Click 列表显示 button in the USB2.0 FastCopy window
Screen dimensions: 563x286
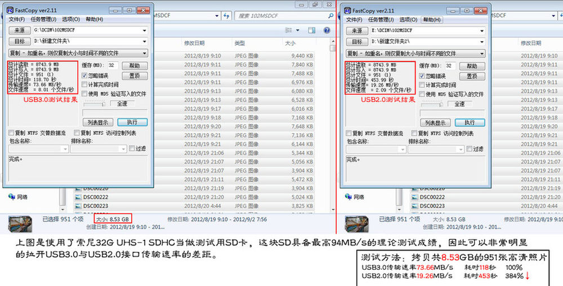coord(436,122)
